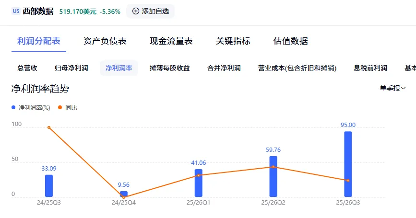Click the 519.170美元 price text
The width and height of the screenshot is (416, 218).
[78, 11]
